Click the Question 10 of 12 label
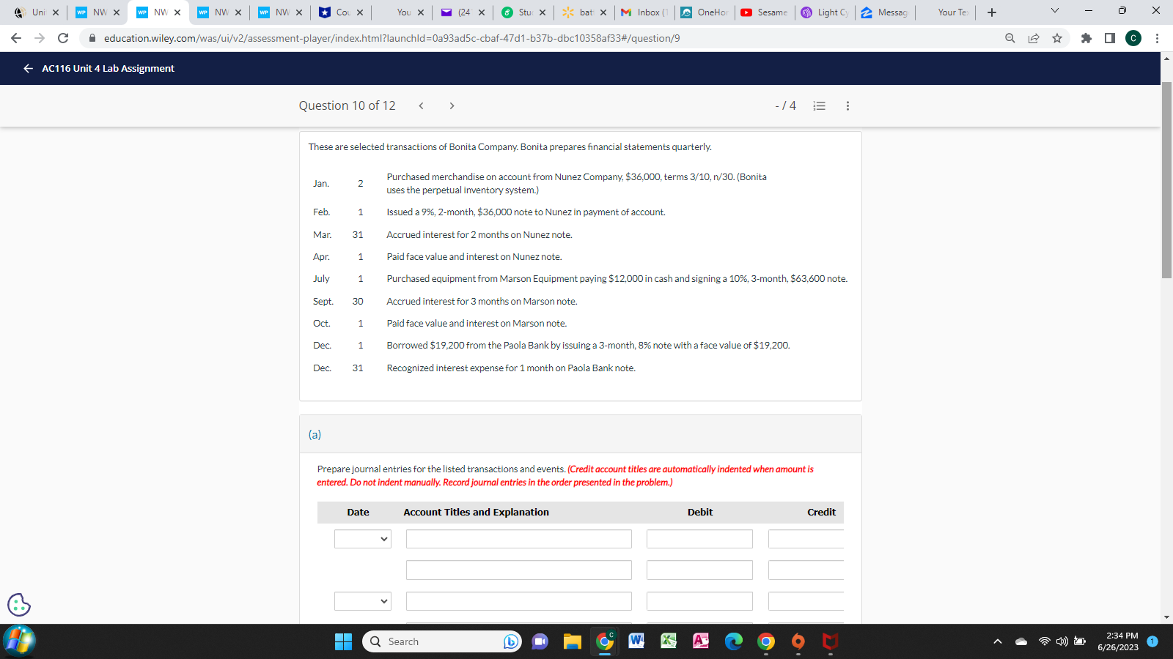The image size is (1173, 659). 347,105
